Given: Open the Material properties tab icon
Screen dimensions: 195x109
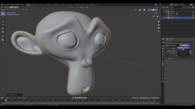Looking at the screenshot, I should coord(163,78).
